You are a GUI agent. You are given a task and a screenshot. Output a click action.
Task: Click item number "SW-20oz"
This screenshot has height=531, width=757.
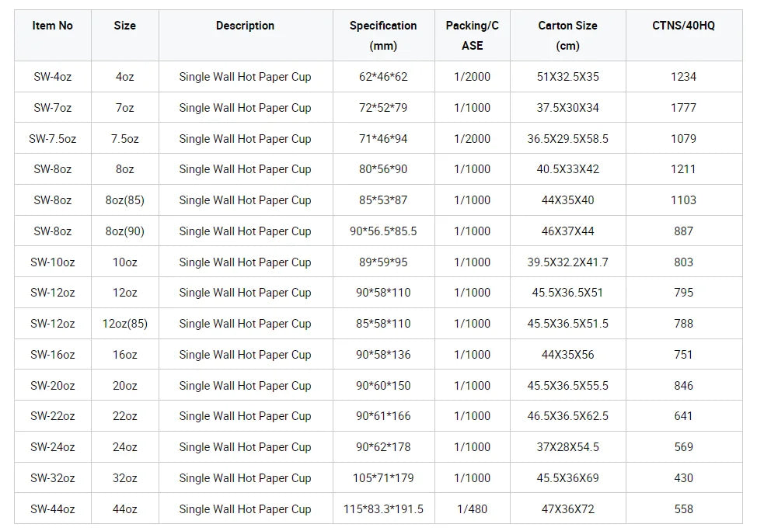pyautogui.click(x=53, y=386)
